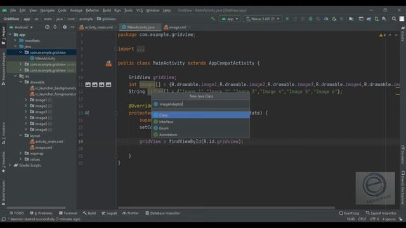Start debugging with the green bug icon
The width and height of the screenshot is (406, 228).
(x=310, y=19)
